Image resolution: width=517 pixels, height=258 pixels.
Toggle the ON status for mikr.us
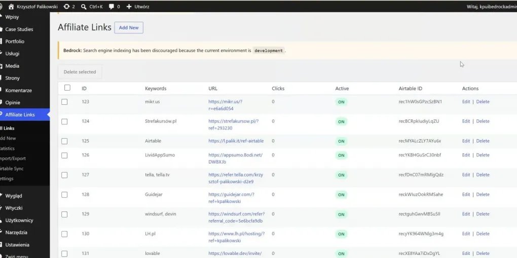341,102
